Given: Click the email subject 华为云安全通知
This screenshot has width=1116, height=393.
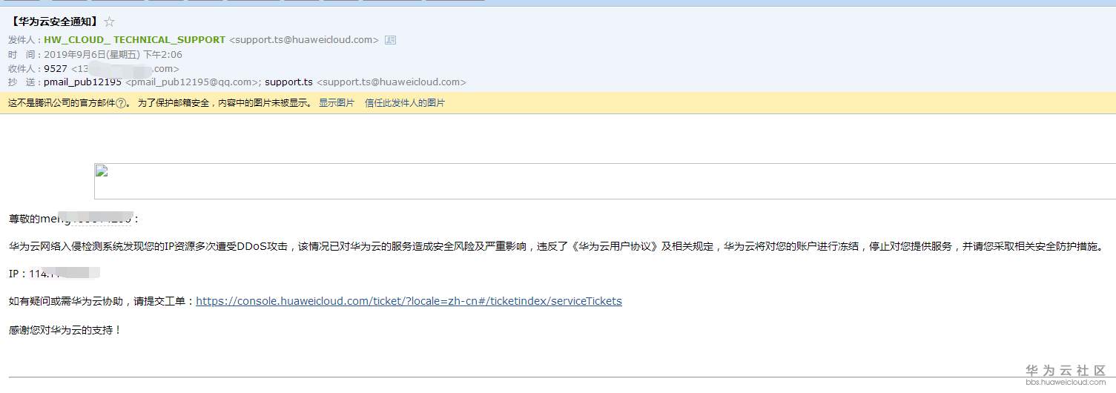Looking at the screenshot, I should coord(53,22).
